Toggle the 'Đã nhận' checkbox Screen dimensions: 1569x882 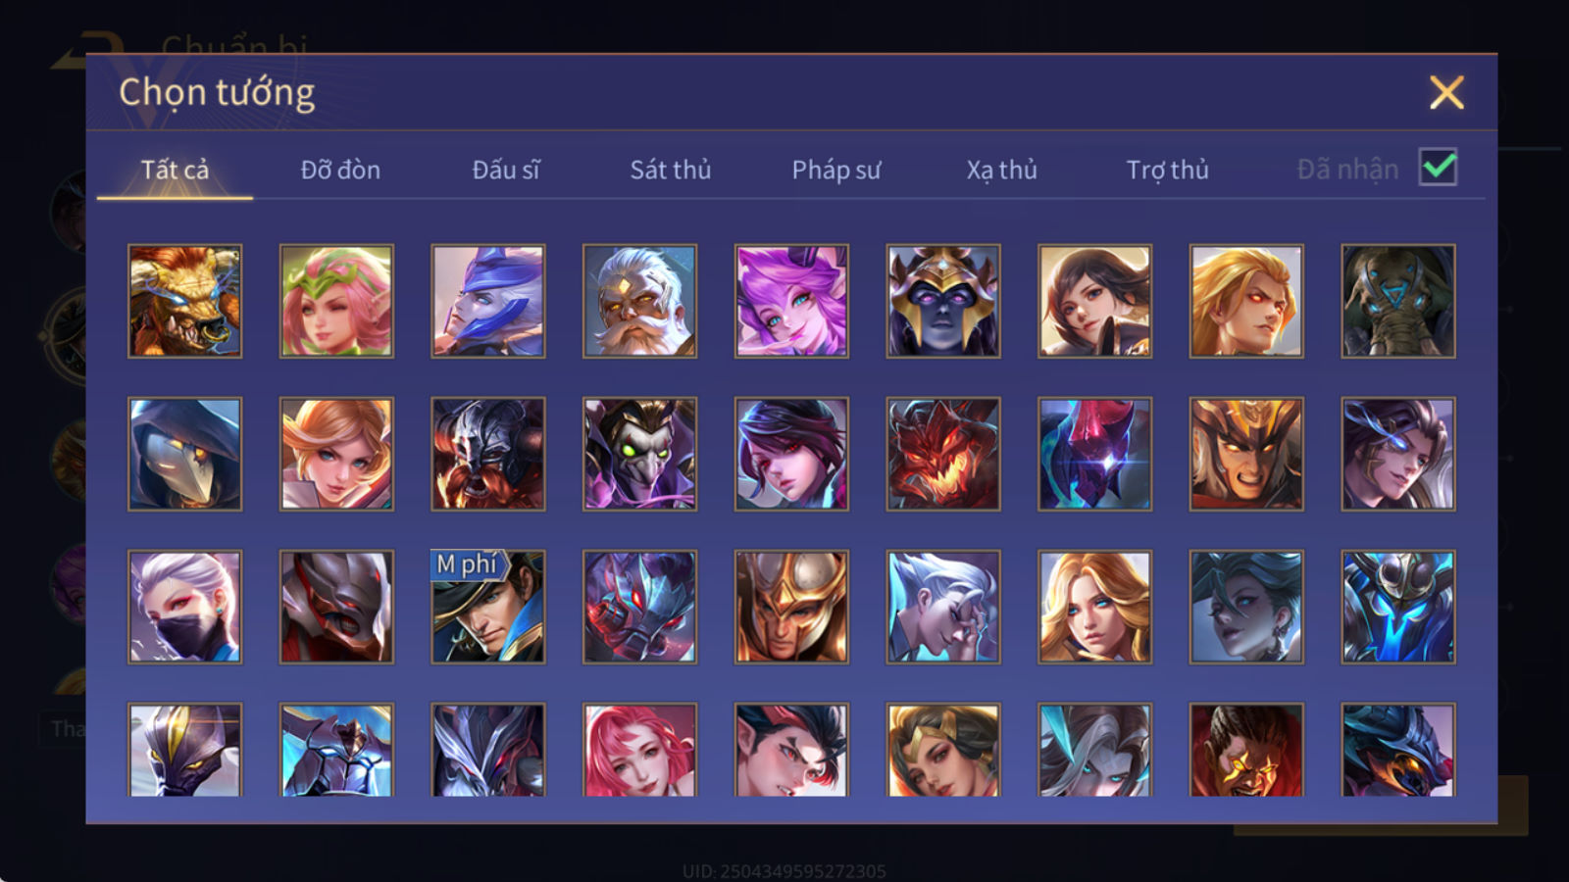click(1438, 168)
